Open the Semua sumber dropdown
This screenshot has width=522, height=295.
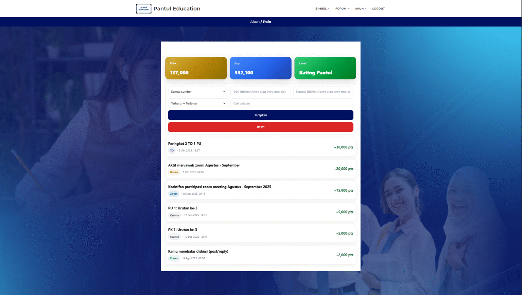pyautogui.click(x=198, y=92)
